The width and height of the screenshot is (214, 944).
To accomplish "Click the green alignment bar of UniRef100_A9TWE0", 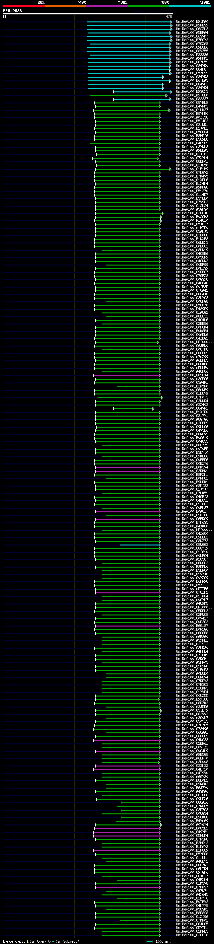I will tap(129, 96).
